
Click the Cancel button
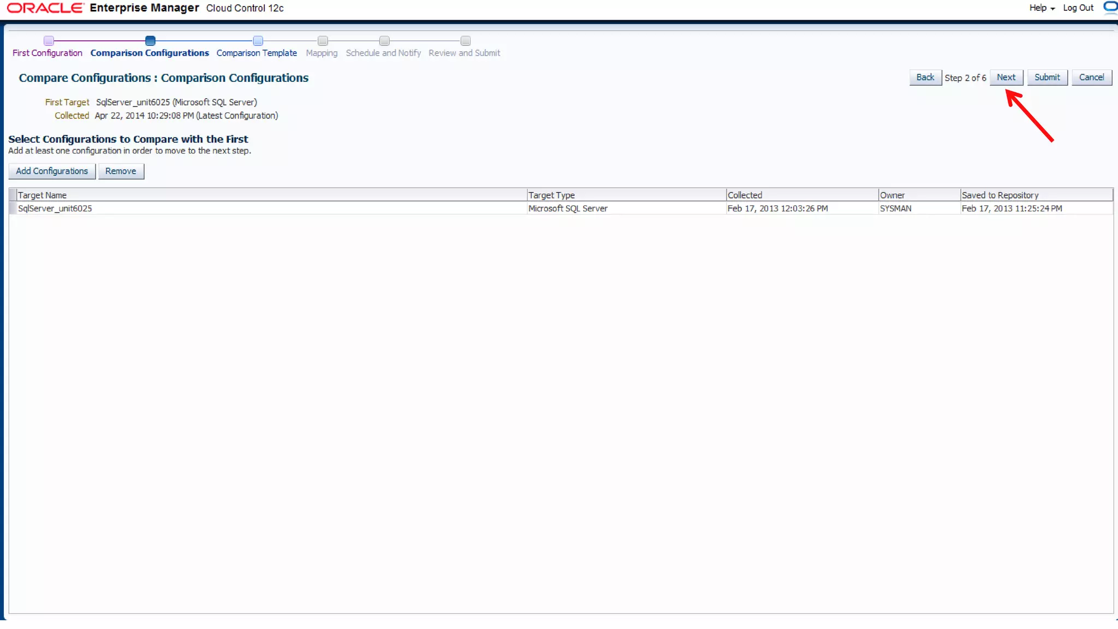tap(1091, 78)
